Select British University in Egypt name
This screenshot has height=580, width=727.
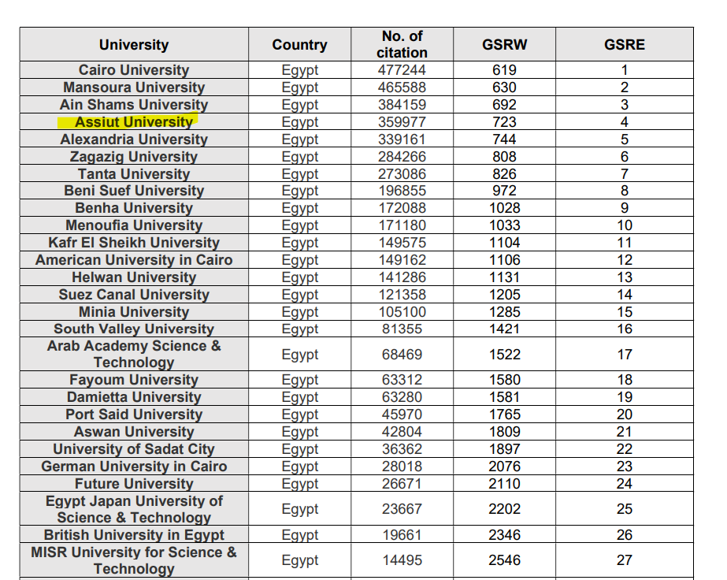134,535
